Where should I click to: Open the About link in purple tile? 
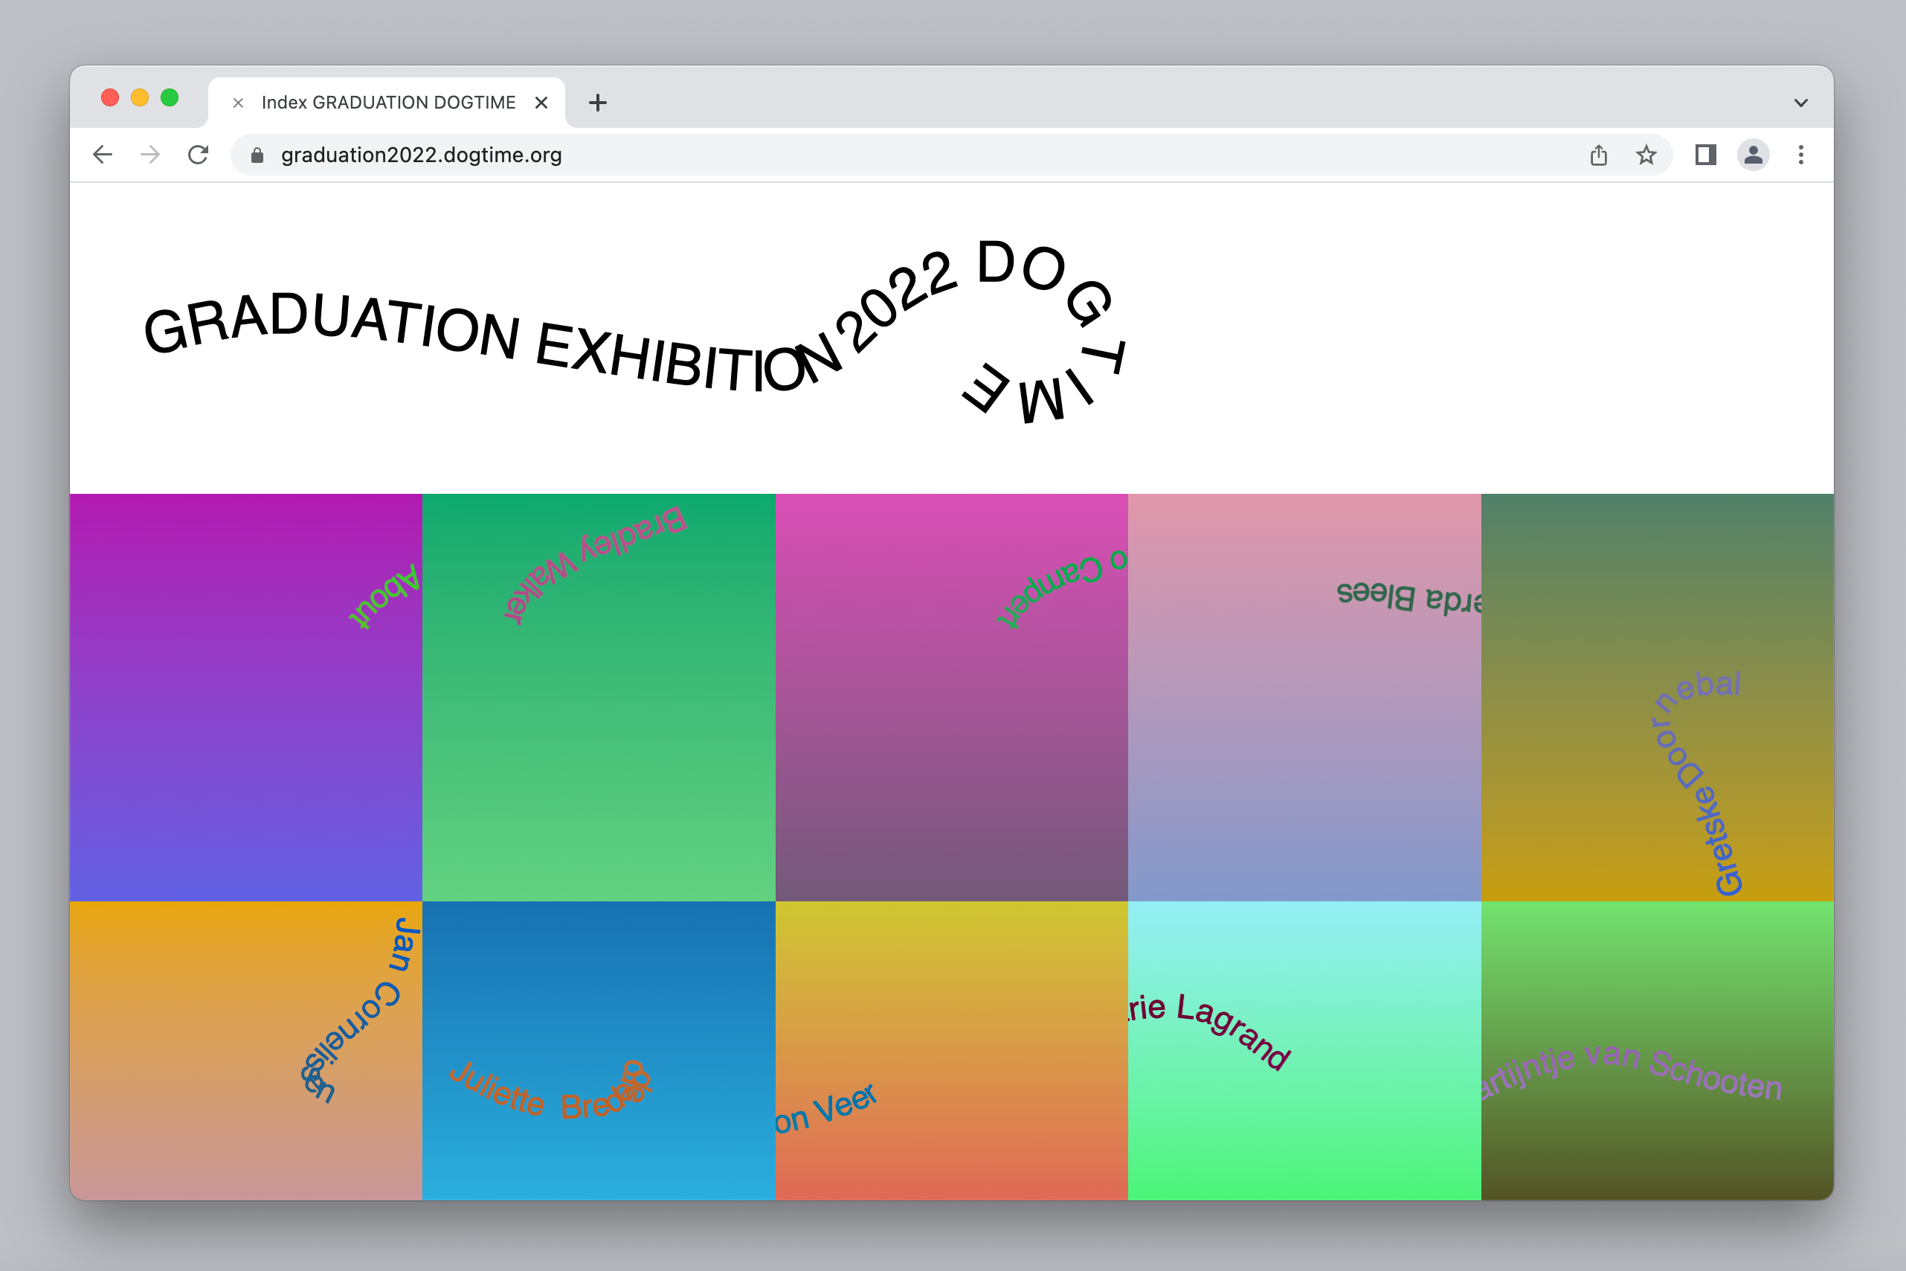tap(384, 596)
